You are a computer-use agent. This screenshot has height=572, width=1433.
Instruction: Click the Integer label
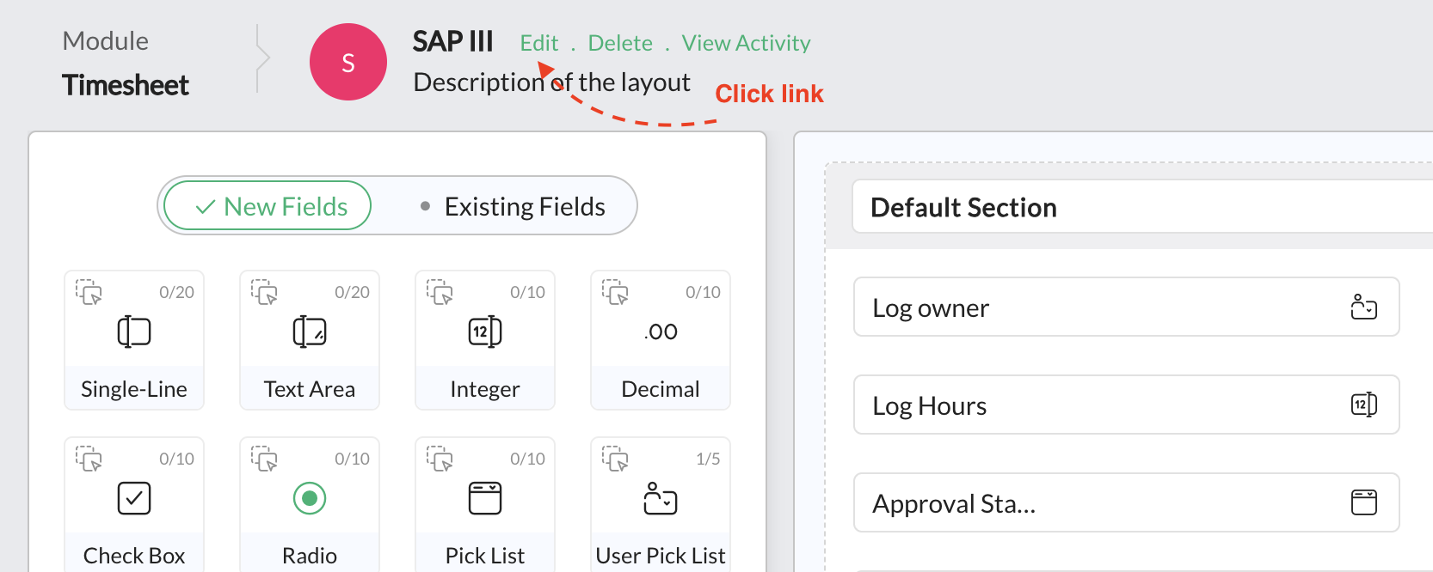coord(485,389)
